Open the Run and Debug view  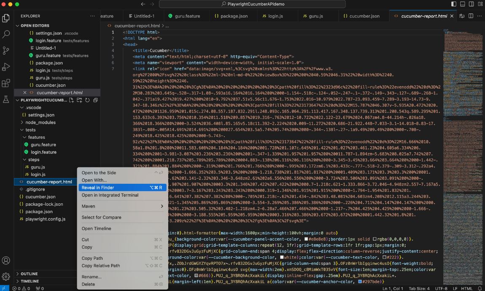[x=6, y=67]
